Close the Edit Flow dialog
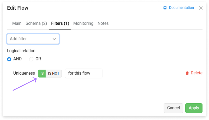The height and width of the screenshot is (120, 209). (x=201, y=8)
